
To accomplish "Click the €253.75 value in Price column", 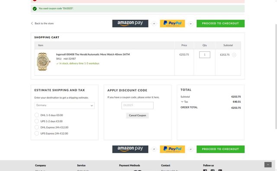I will (x=184, y=55).
